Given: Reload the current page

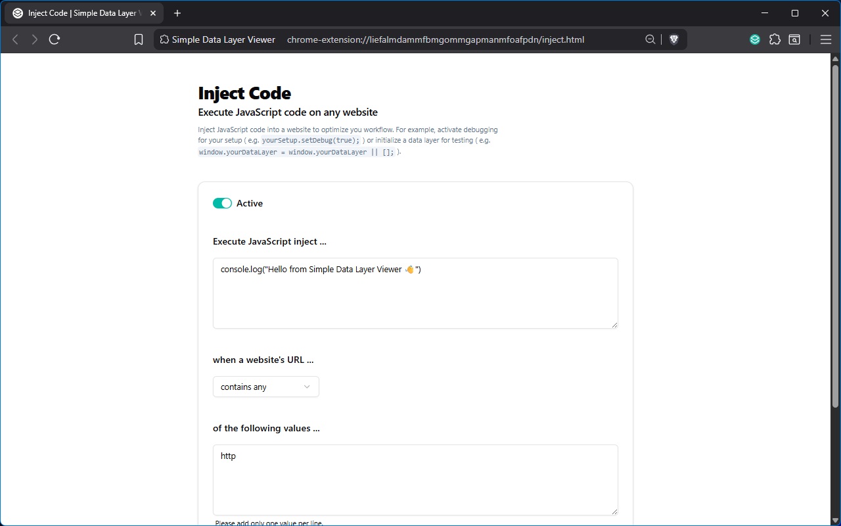Looking at the screenshot, I should click(x=55, y=39).
